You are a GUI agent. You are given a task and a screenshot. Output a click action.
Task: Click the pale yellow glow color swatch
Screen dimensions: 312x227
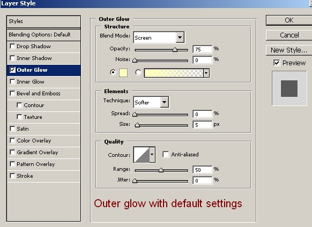(123, 73)
